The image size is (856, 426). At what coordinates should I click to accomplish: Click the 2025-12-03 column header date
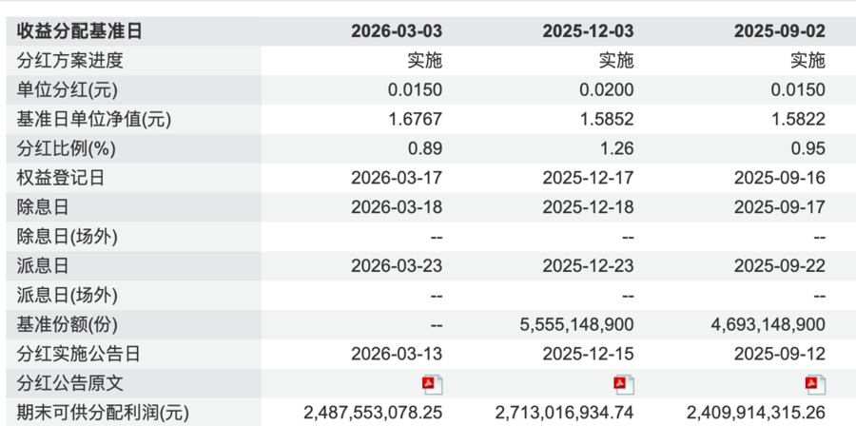point(588,30)
